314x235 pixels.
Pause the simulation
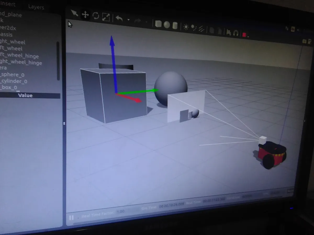[71, 218]
